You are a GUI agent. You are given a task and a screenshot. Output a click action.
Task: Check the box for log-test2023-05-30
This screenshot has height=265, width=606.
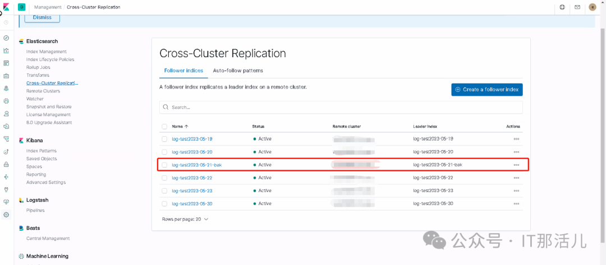tap(164, 203)
